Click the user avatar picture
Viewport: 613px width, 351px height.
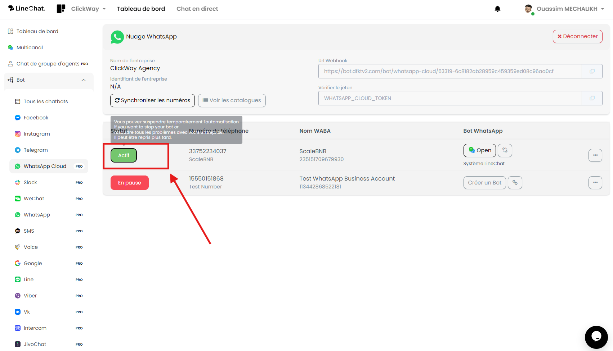[x=528, y=9]
